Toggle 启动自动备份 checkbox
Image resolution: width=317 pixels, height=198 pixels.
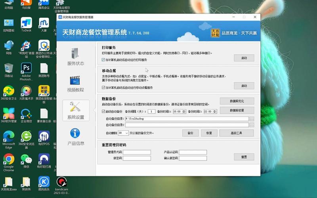click(x=103, y=111)
